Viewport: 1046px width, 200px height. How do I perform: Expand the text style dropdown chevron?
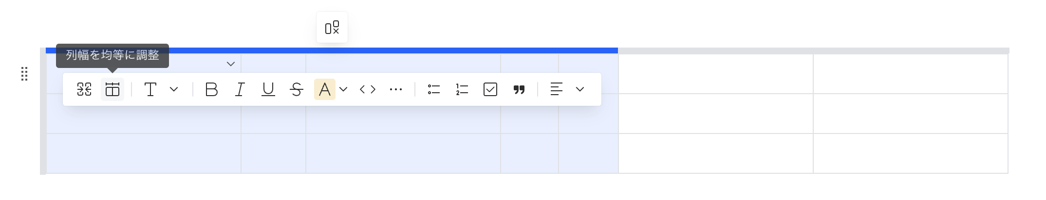pos(174,89)
